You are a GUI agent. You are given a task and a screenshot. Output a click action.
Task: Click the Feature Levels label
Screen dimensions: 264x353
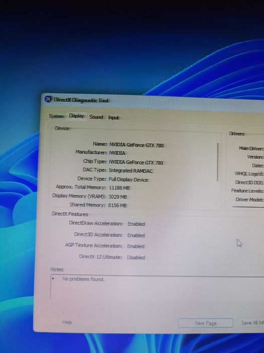coord(247,191)
